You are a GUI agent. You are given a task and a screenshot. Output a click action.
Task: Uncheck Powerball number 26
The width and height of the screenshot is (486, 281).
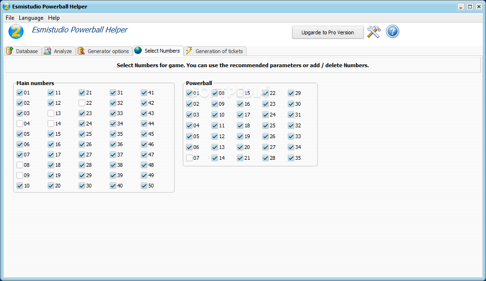tap(266, 136)
